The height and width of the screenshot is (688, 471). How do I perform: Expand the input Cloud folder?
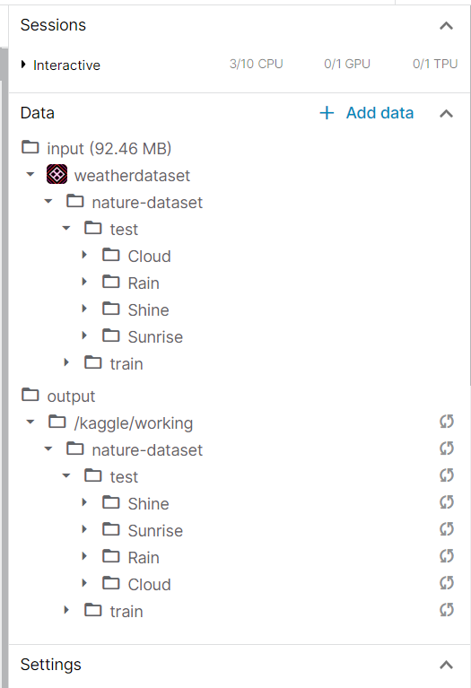point(84,255)
